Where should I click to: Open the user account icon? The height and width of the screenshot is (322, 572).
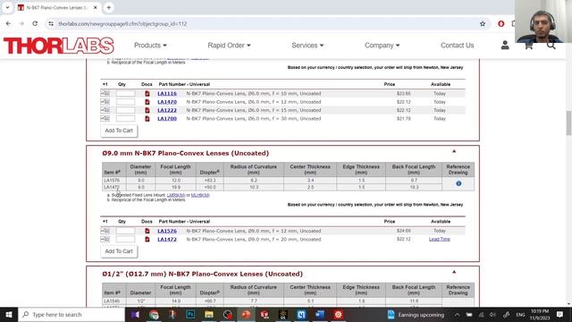pos(505,46)
